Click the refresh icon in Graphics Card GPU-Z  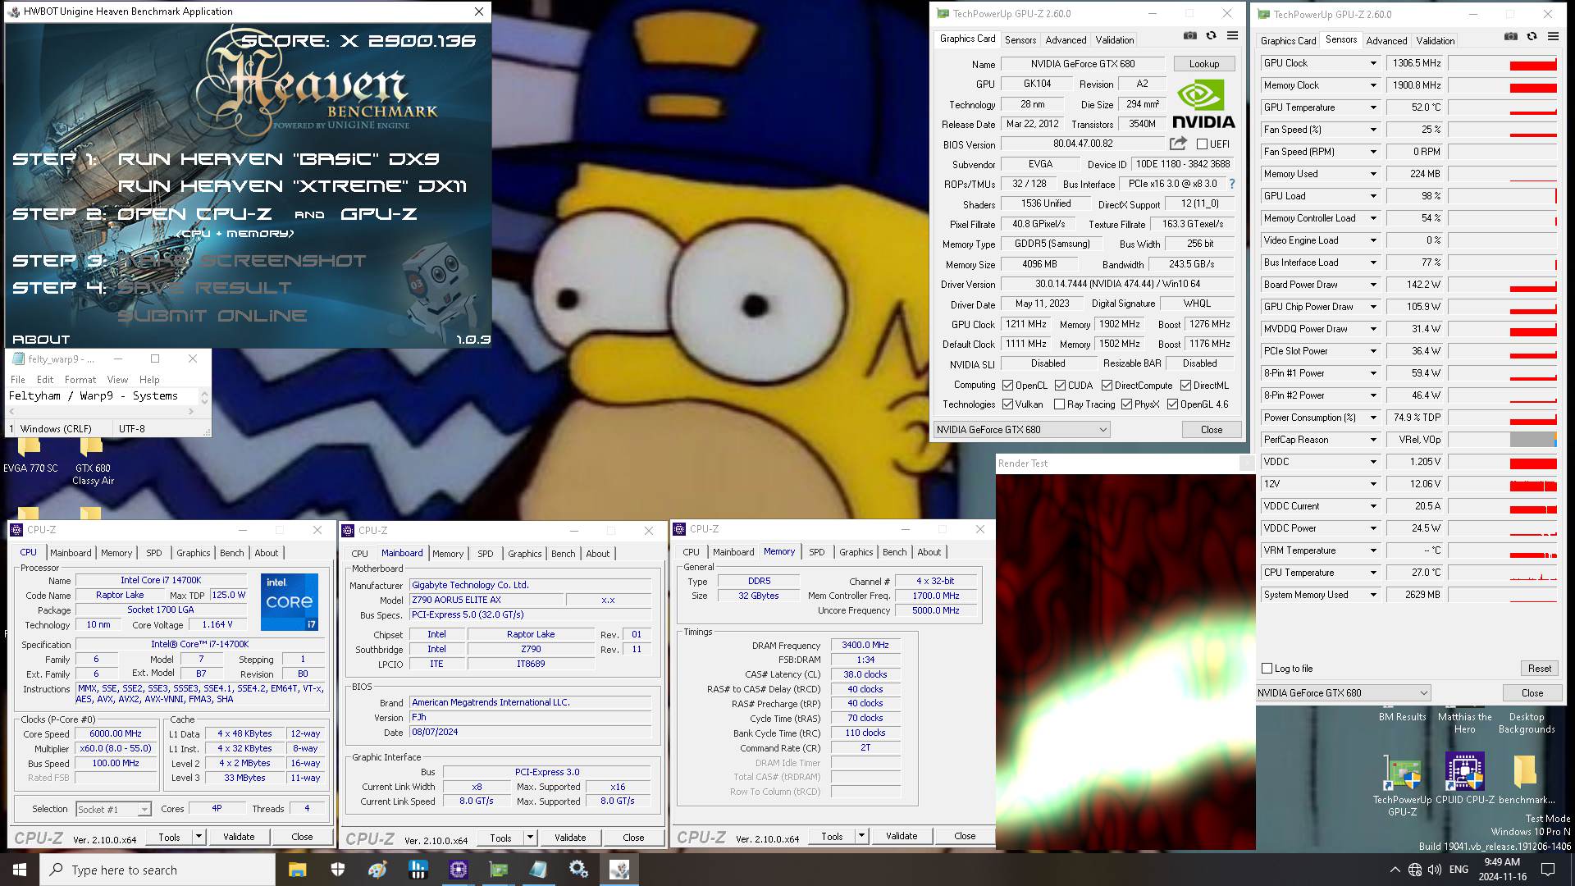coord(1211,36)
